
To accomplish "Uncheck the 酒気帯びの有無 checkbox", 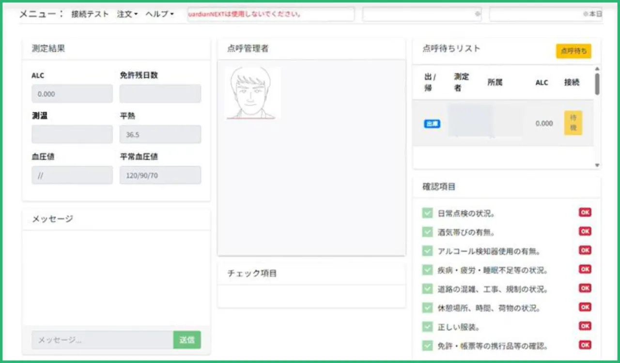I will coord(427,231).
